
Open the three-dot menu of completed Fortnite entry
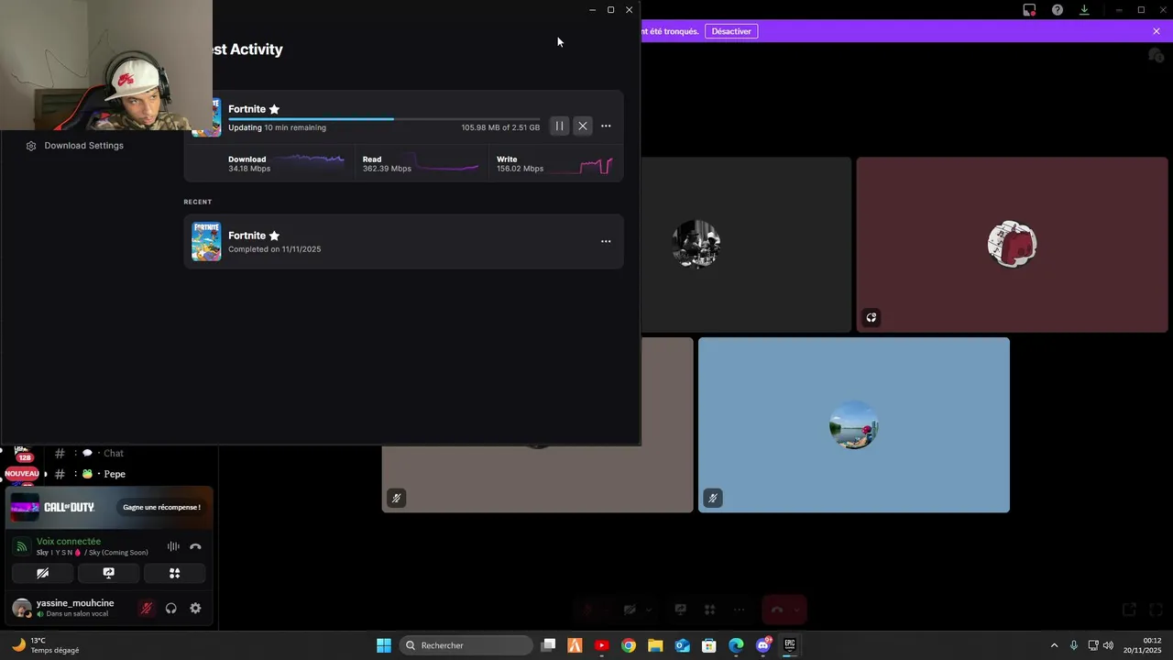[x=606, y=241]
